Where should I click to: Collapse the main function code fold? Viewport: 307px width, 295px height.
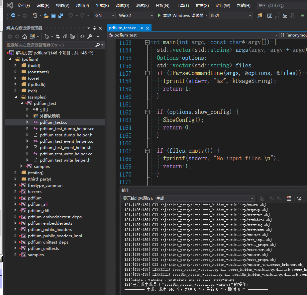point(147,42)
